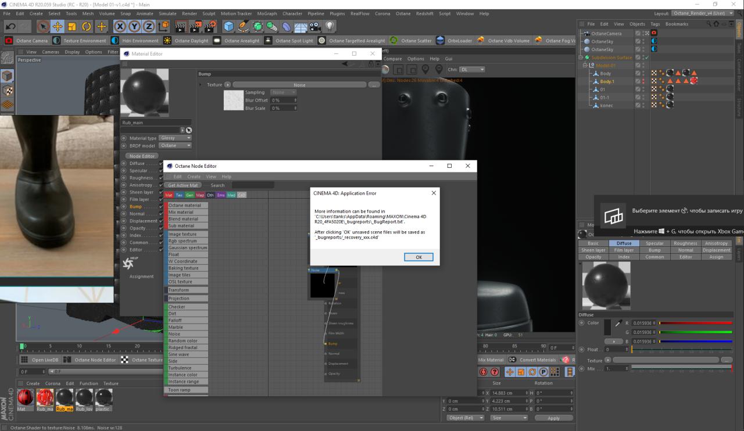Screen dimensions: 744x431
Task: Open the Octane Vdb Volume tool
Action: 503,41
